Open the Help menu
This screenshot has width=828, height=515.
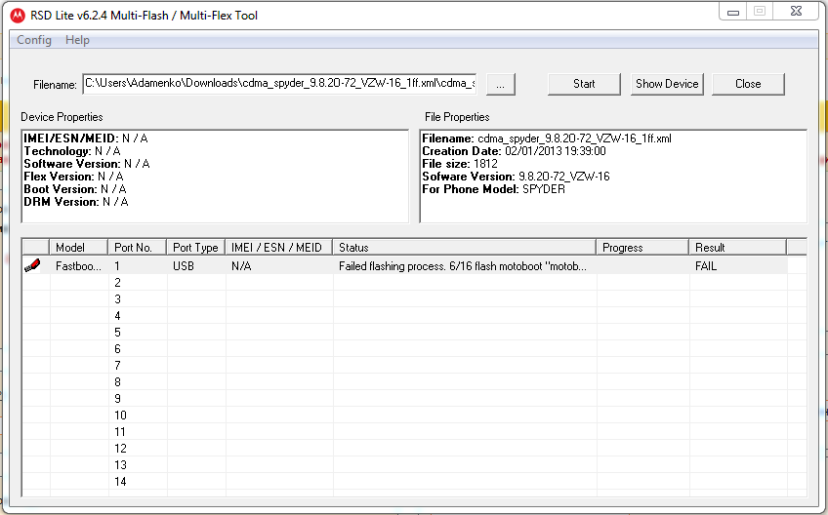click(x=78, y=40)
